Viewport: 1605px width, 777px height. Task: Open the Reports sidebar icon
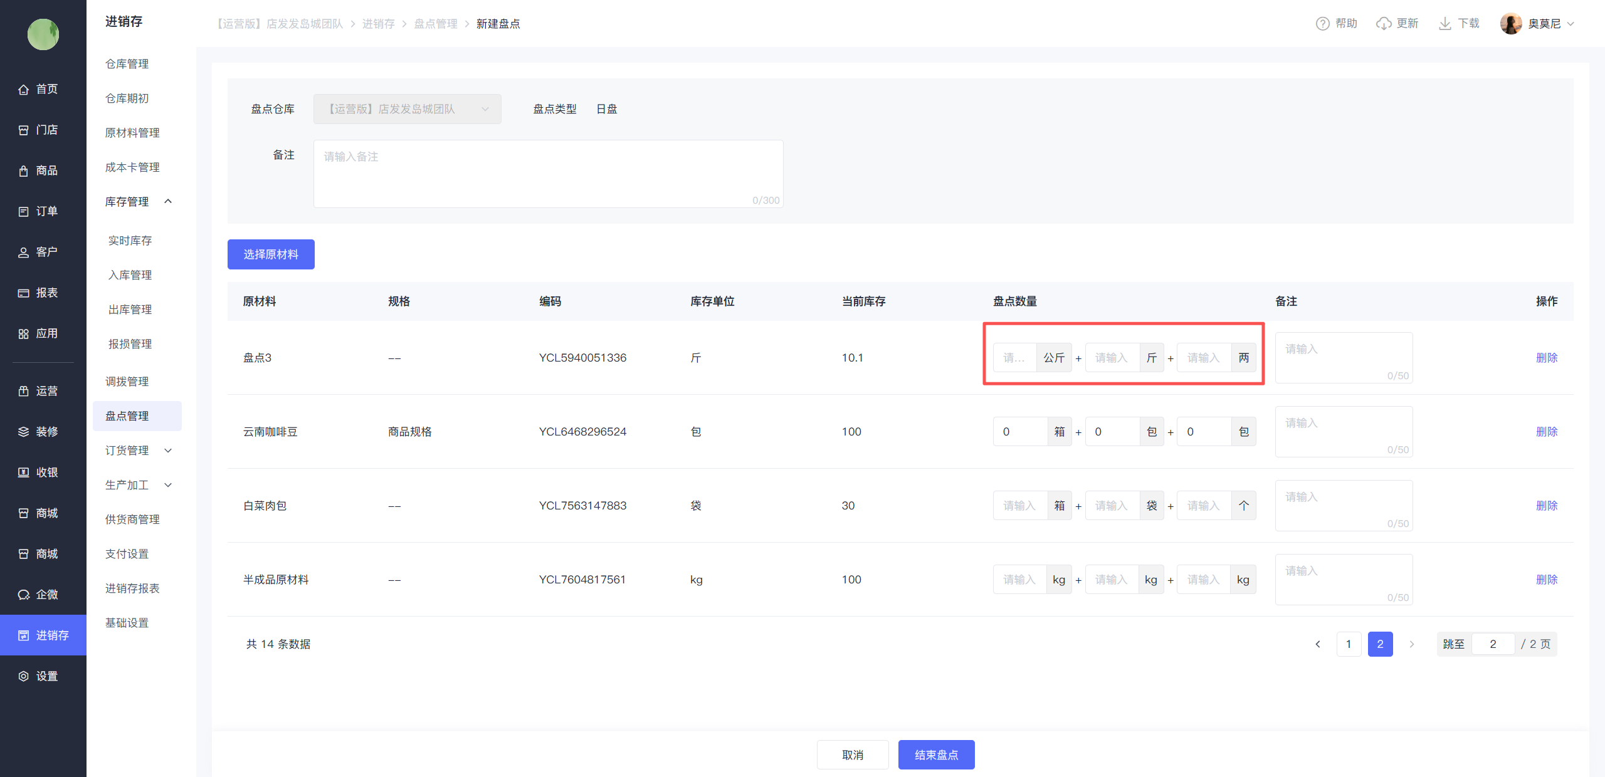(24, 293)
